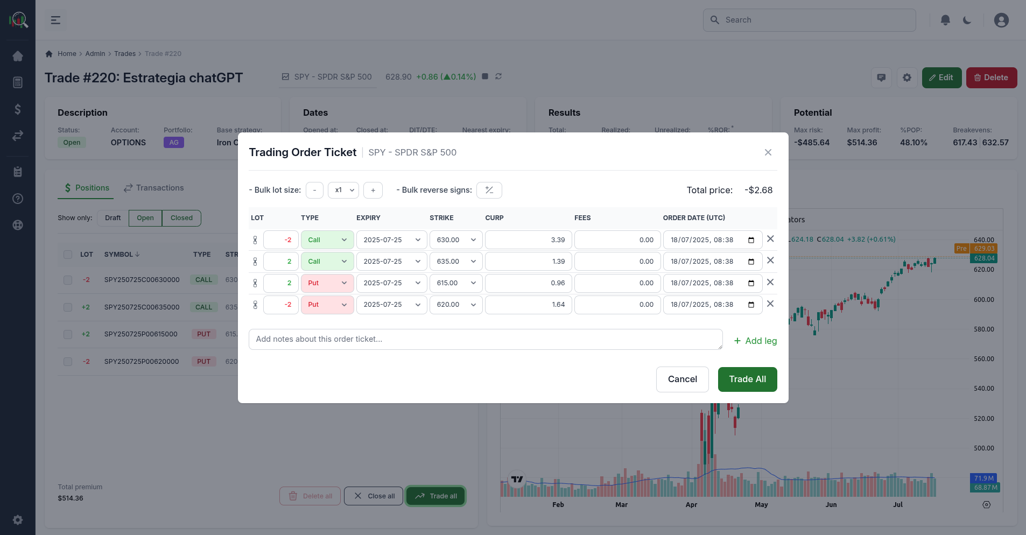Expand the 635.00 strike dropdown
The image size is (1026, 535).
pyautogui.click(x=456, y=262)
